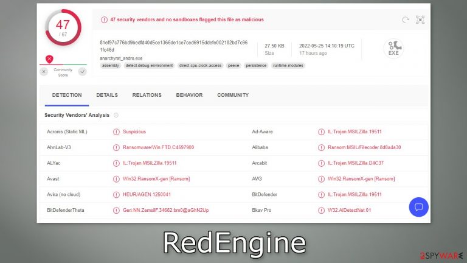467x263 pixels.
Task: Click the 47 / 67 detection score gauge
Action: (63, 27)
